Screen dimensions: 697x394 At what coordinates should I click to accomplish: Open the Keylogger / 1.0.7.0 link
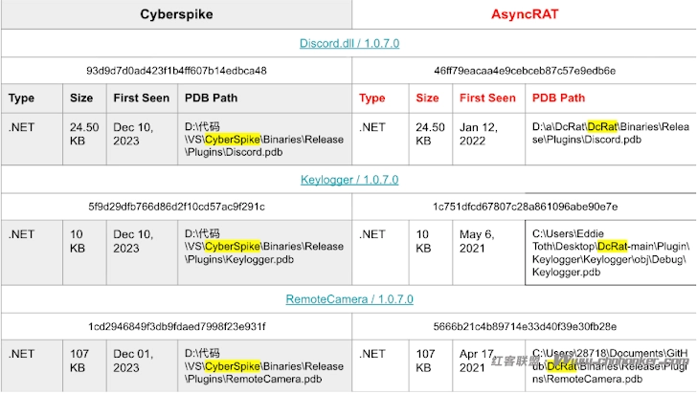tap(349, 179)
